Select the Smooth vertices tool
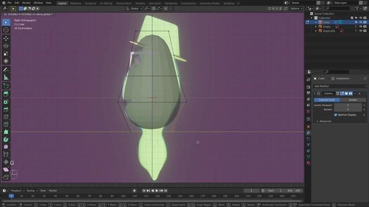The image size is (369, 207). (x=6, y=147)
